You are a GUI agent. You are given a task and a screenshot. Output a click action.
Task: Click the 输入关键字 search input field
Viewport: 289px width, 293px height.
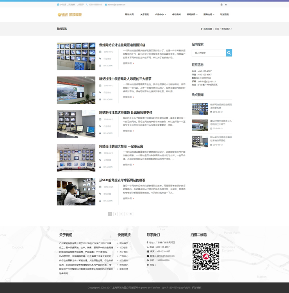209,53
